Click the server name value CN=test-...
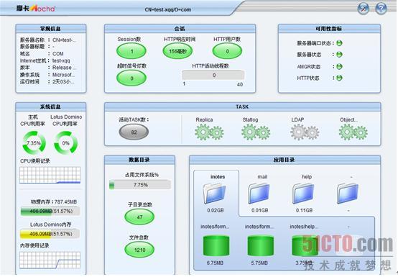This screenshot has height=277, width=398. 64,40
